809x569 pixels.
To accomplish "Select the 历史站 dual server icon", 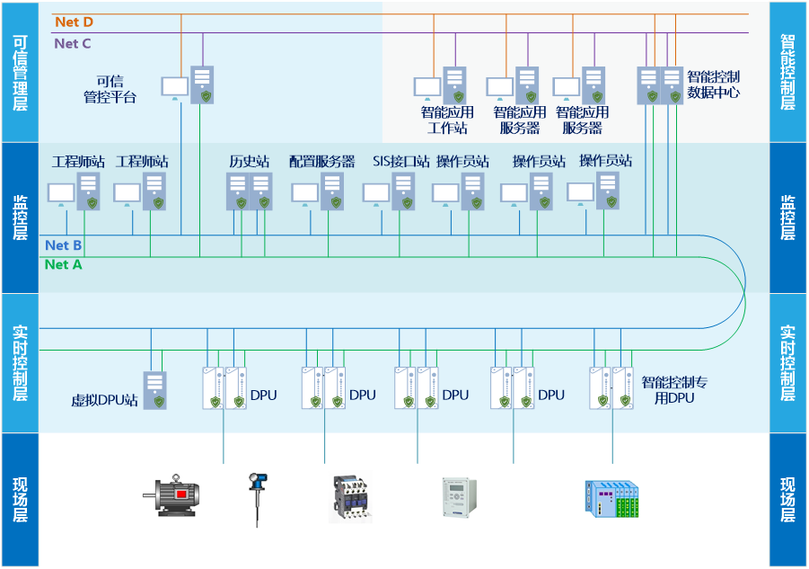I will (249, 191).
